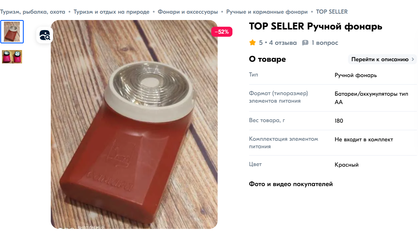418x242 pixels.
Task: Select the second pink flashlights thumbnail
Action: [12, 57]
